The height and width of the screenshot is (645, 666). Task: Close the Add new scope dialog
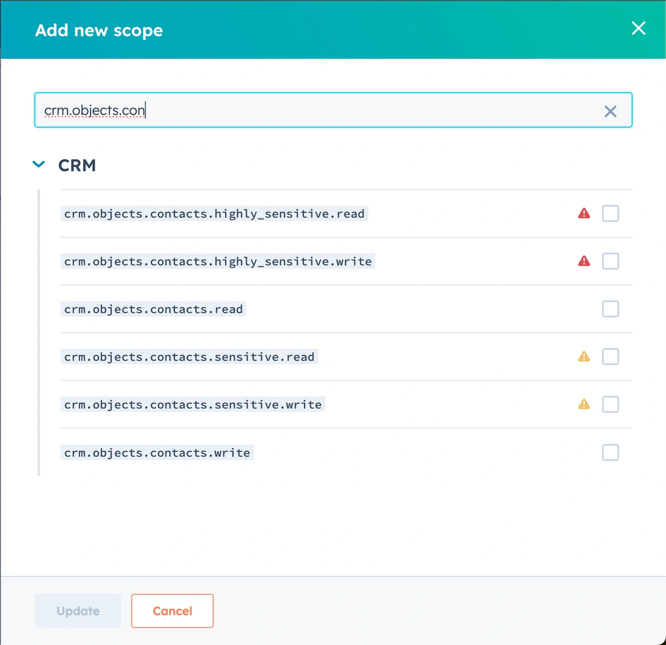(x=639, y=28)
